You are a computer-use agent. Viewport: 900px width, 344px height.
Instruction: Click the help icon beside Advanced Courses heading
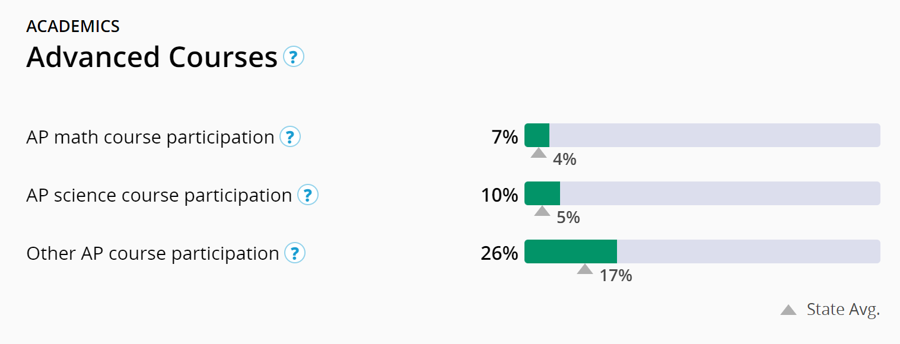pos(294,57)
